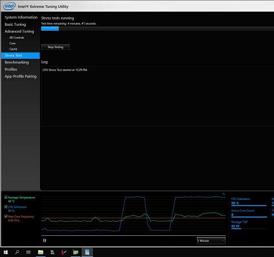Open the 1 Minute time range dropdown
274x257 pixels.
(211, 241)
